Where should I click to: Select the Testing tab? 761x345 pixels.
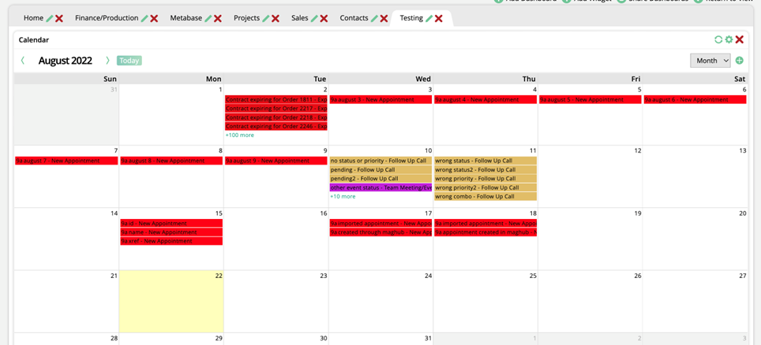click(x=411, y=18)
